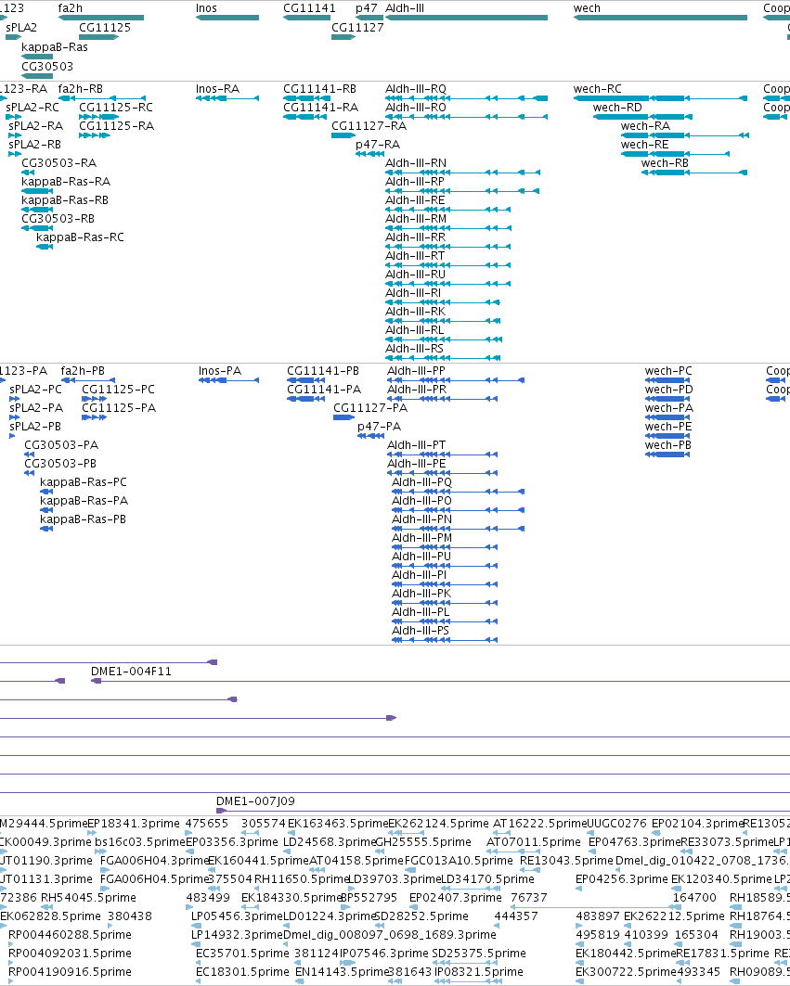This screenshot has width=790, height=986.
Task: Click protein p47-PA label
Action: (379, 427)
